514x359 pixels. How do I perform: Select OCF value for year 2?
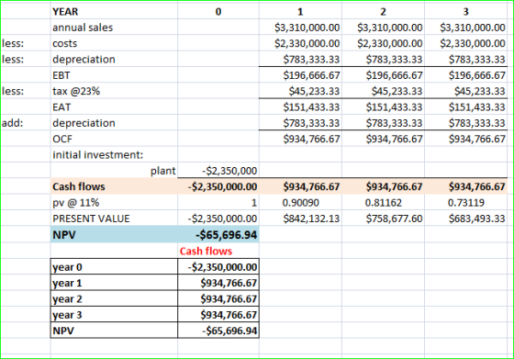(383, 139)
